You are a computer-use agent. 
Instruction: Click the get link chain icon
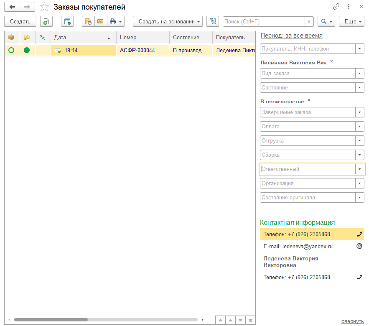tap(336, 7)
